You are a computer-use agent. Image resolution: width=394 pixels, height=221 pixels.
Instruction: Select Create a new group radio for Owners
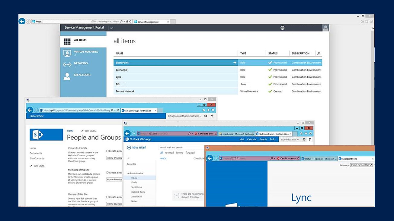(x=107, y=197)
